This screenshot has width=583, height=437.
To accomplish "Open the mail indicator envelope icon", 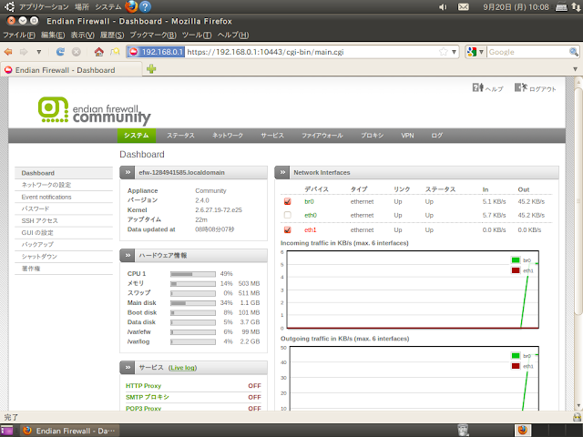I will point(464,6).
